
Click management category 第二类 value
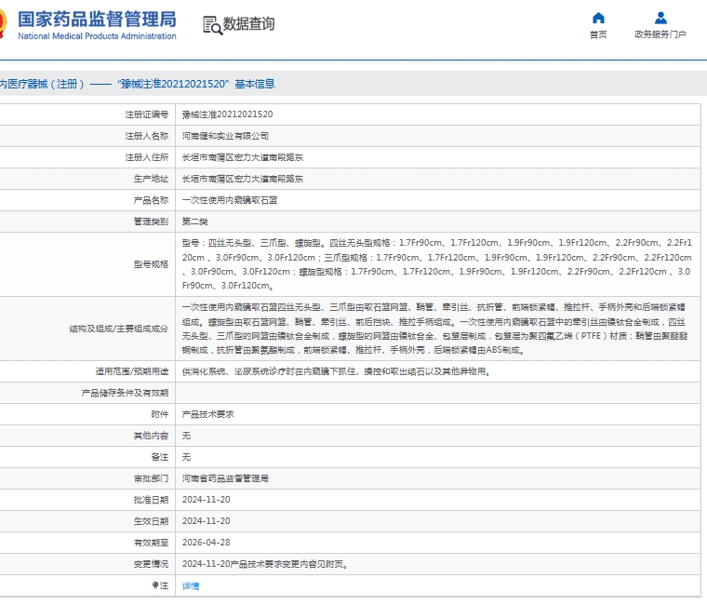tap(194, 222)
